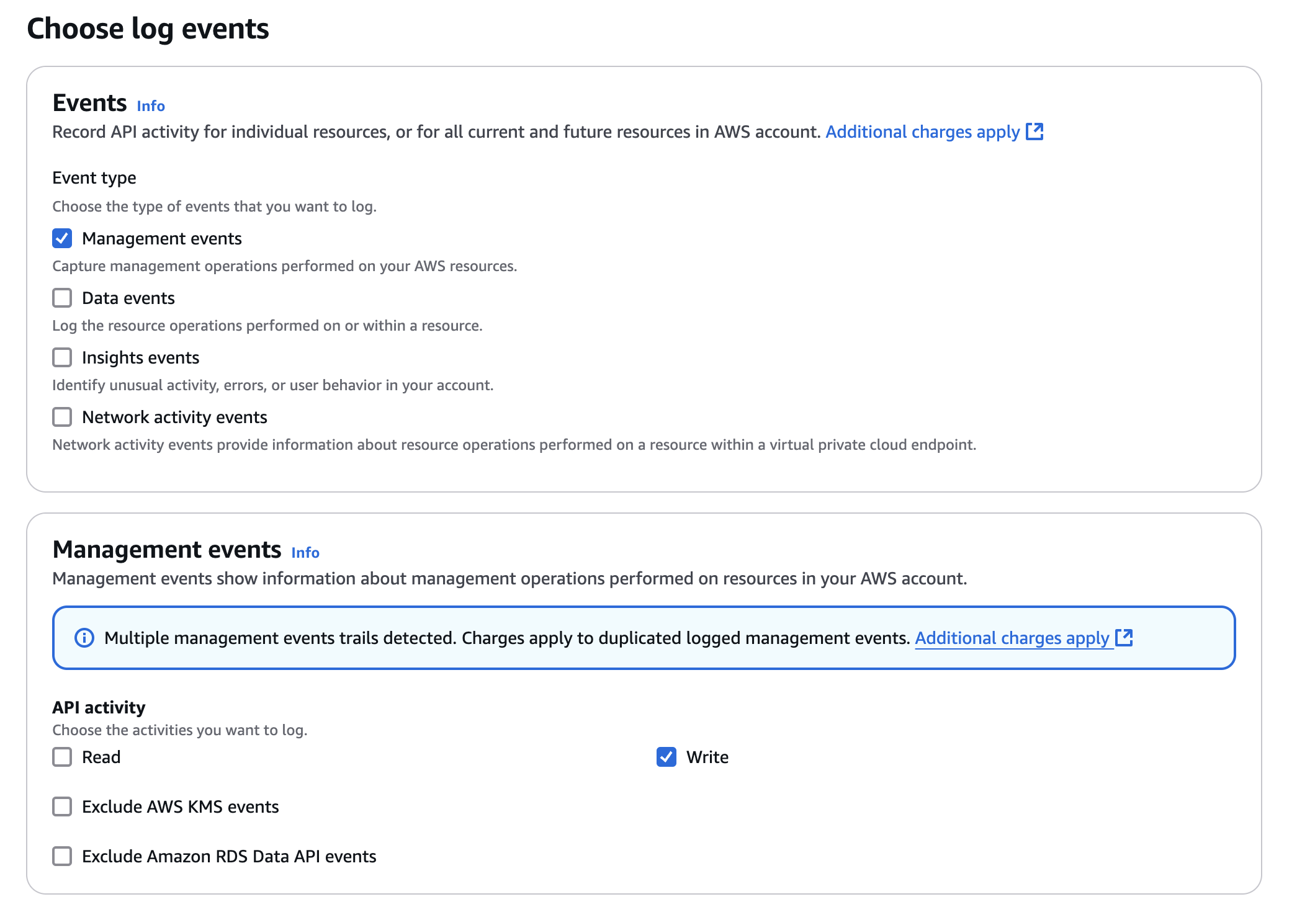The image size is (1297, 907).
Task: Uncheck the Write API activity checkbox
Action: [667, 757]
